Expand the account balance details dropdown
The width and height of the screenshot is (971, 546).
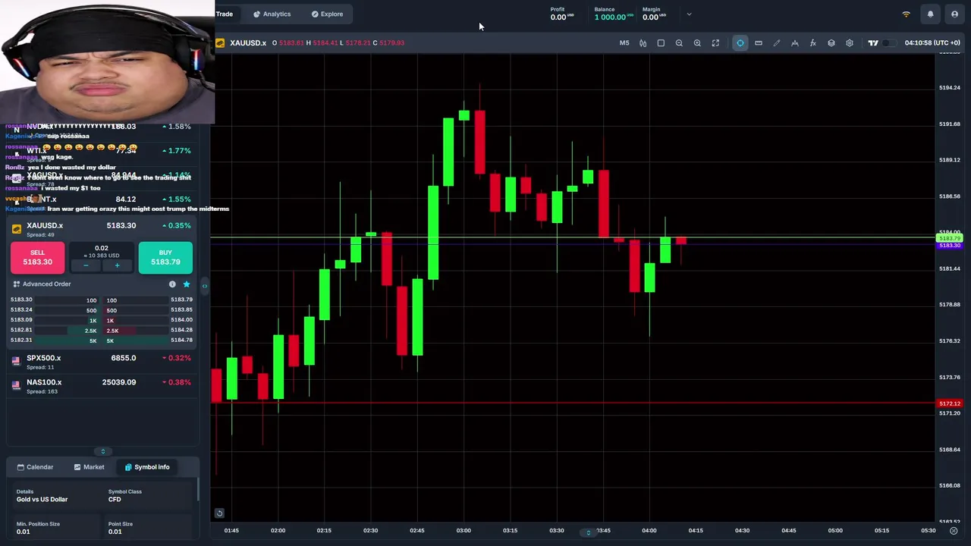[x=689, y=14]
